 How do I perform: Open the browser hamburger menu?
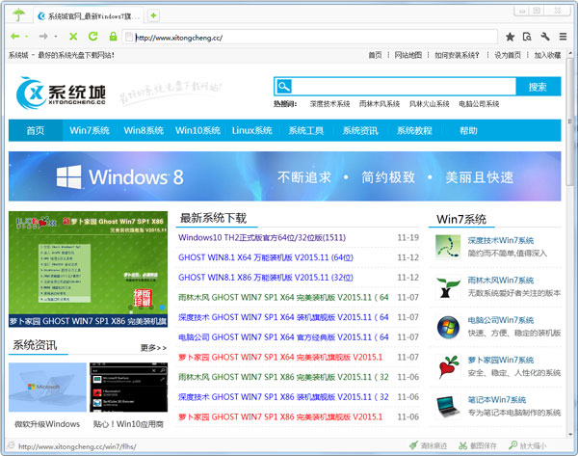click(x=563, y=37)
